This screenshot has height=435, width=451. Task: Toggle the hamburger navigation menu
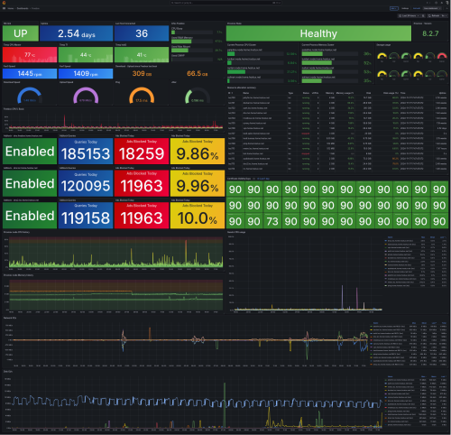(4, 8)
